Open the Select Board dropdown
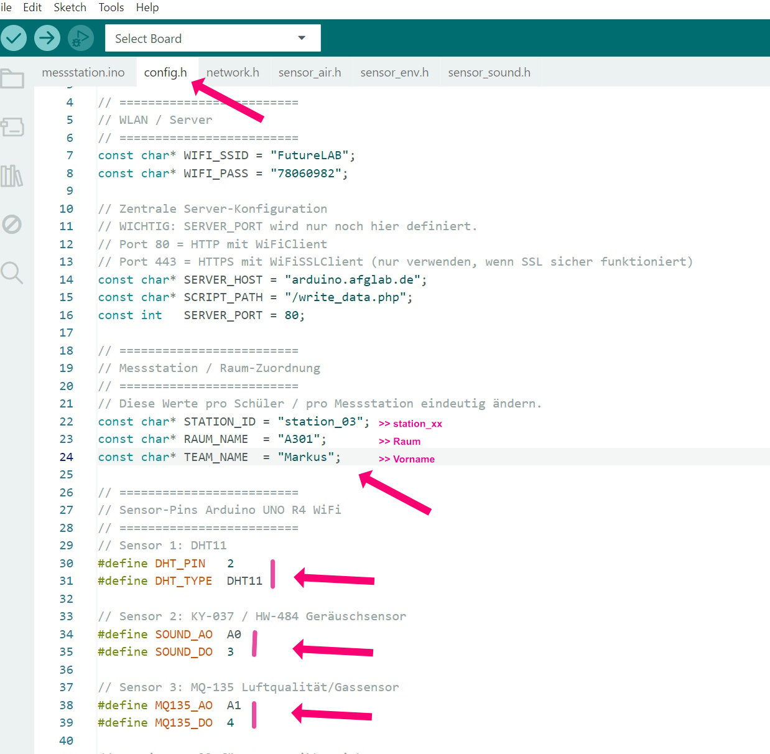This screenshot has width=770, height=754. [213, 39]
